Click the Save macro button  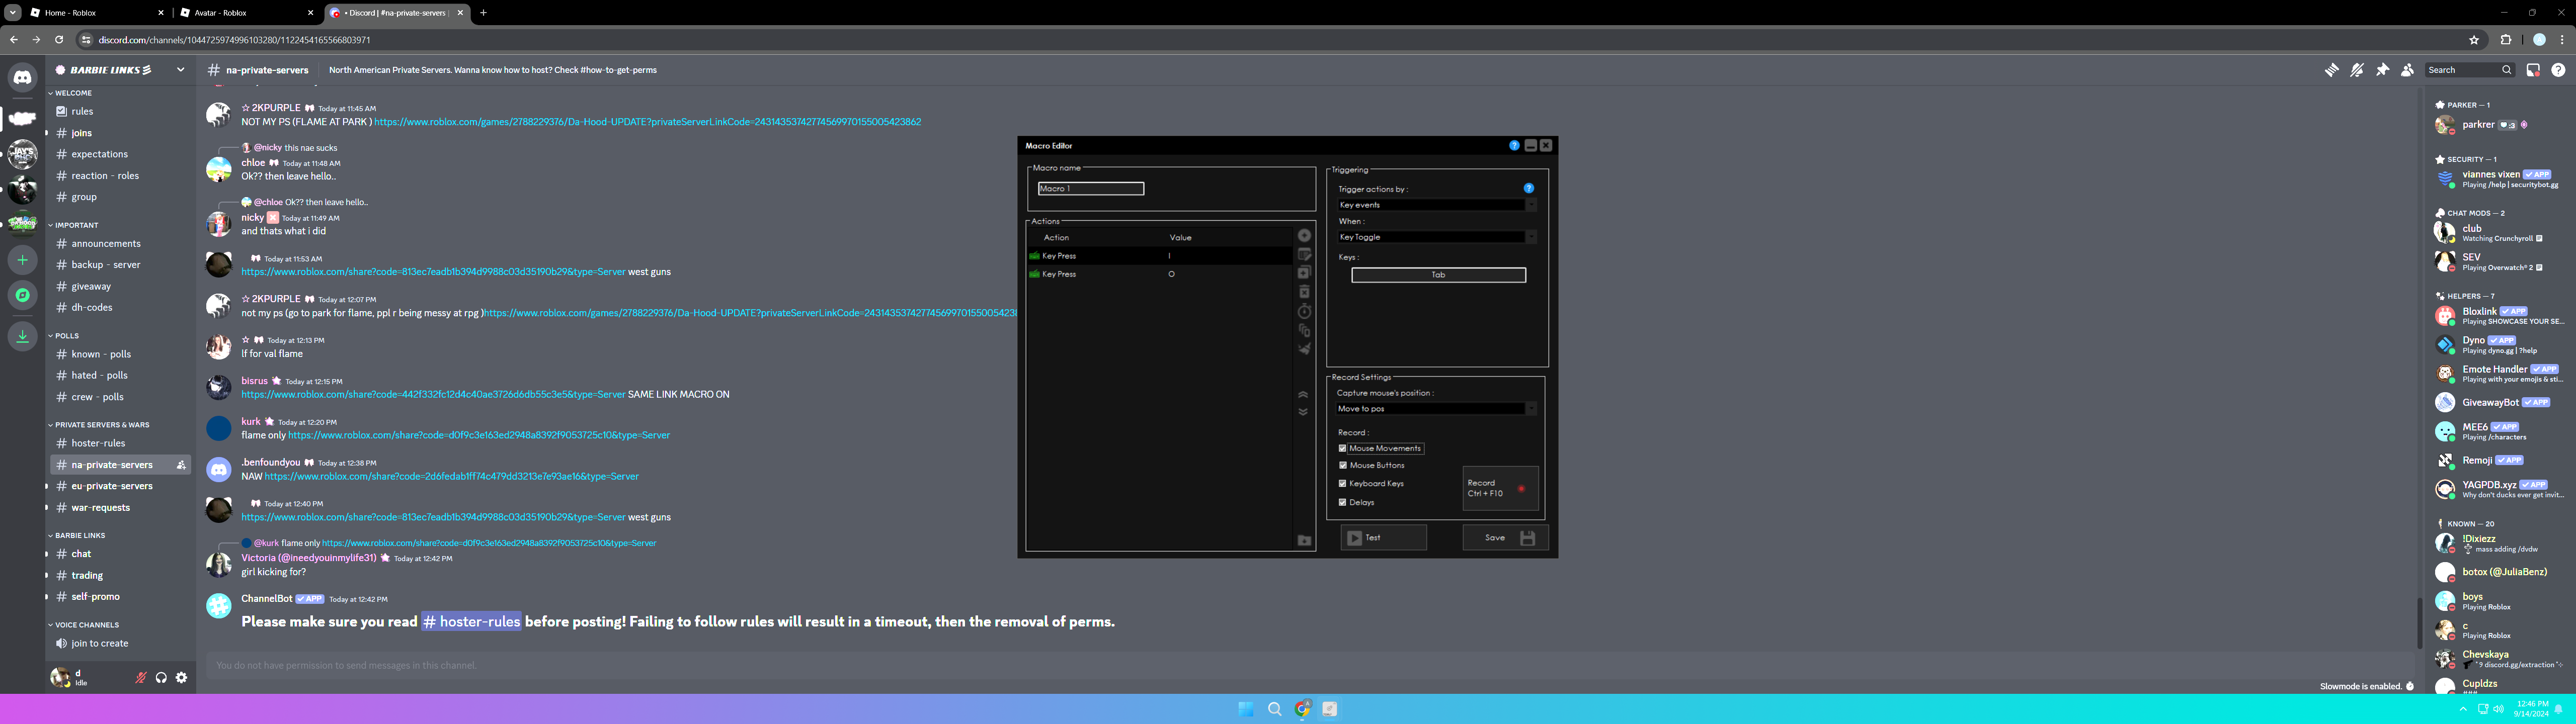1505,538
